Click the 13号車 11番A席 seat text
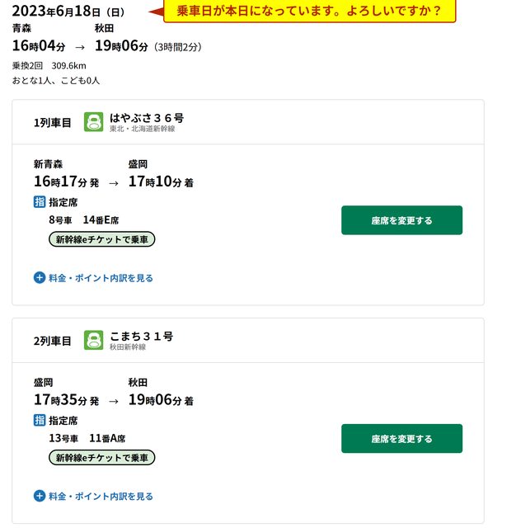The width and height of the screenshot is (521, 528). (87, 438)
